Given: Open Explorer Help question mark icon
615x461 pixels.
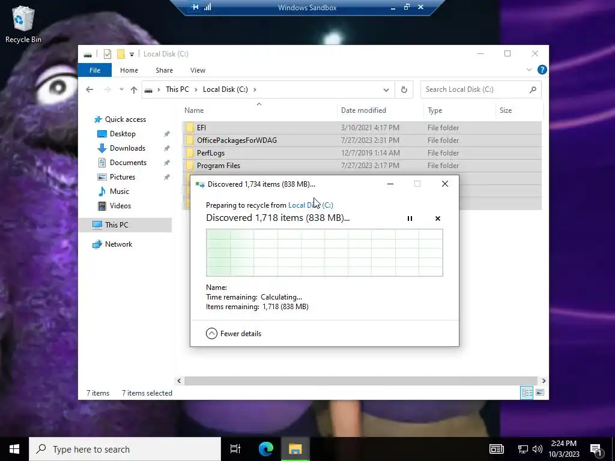Looking at the screenshot, I should coord(542,70).
